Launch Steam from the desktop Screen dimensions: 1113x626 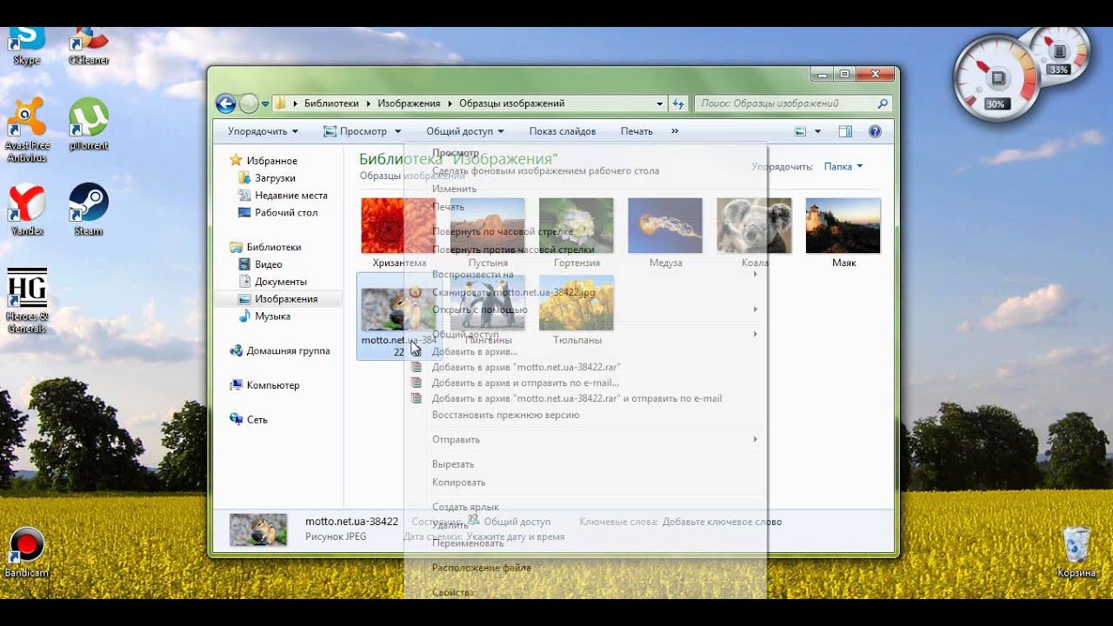click(88, 210)
